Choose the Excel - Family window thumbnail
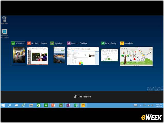 click(x=110, y=55)
